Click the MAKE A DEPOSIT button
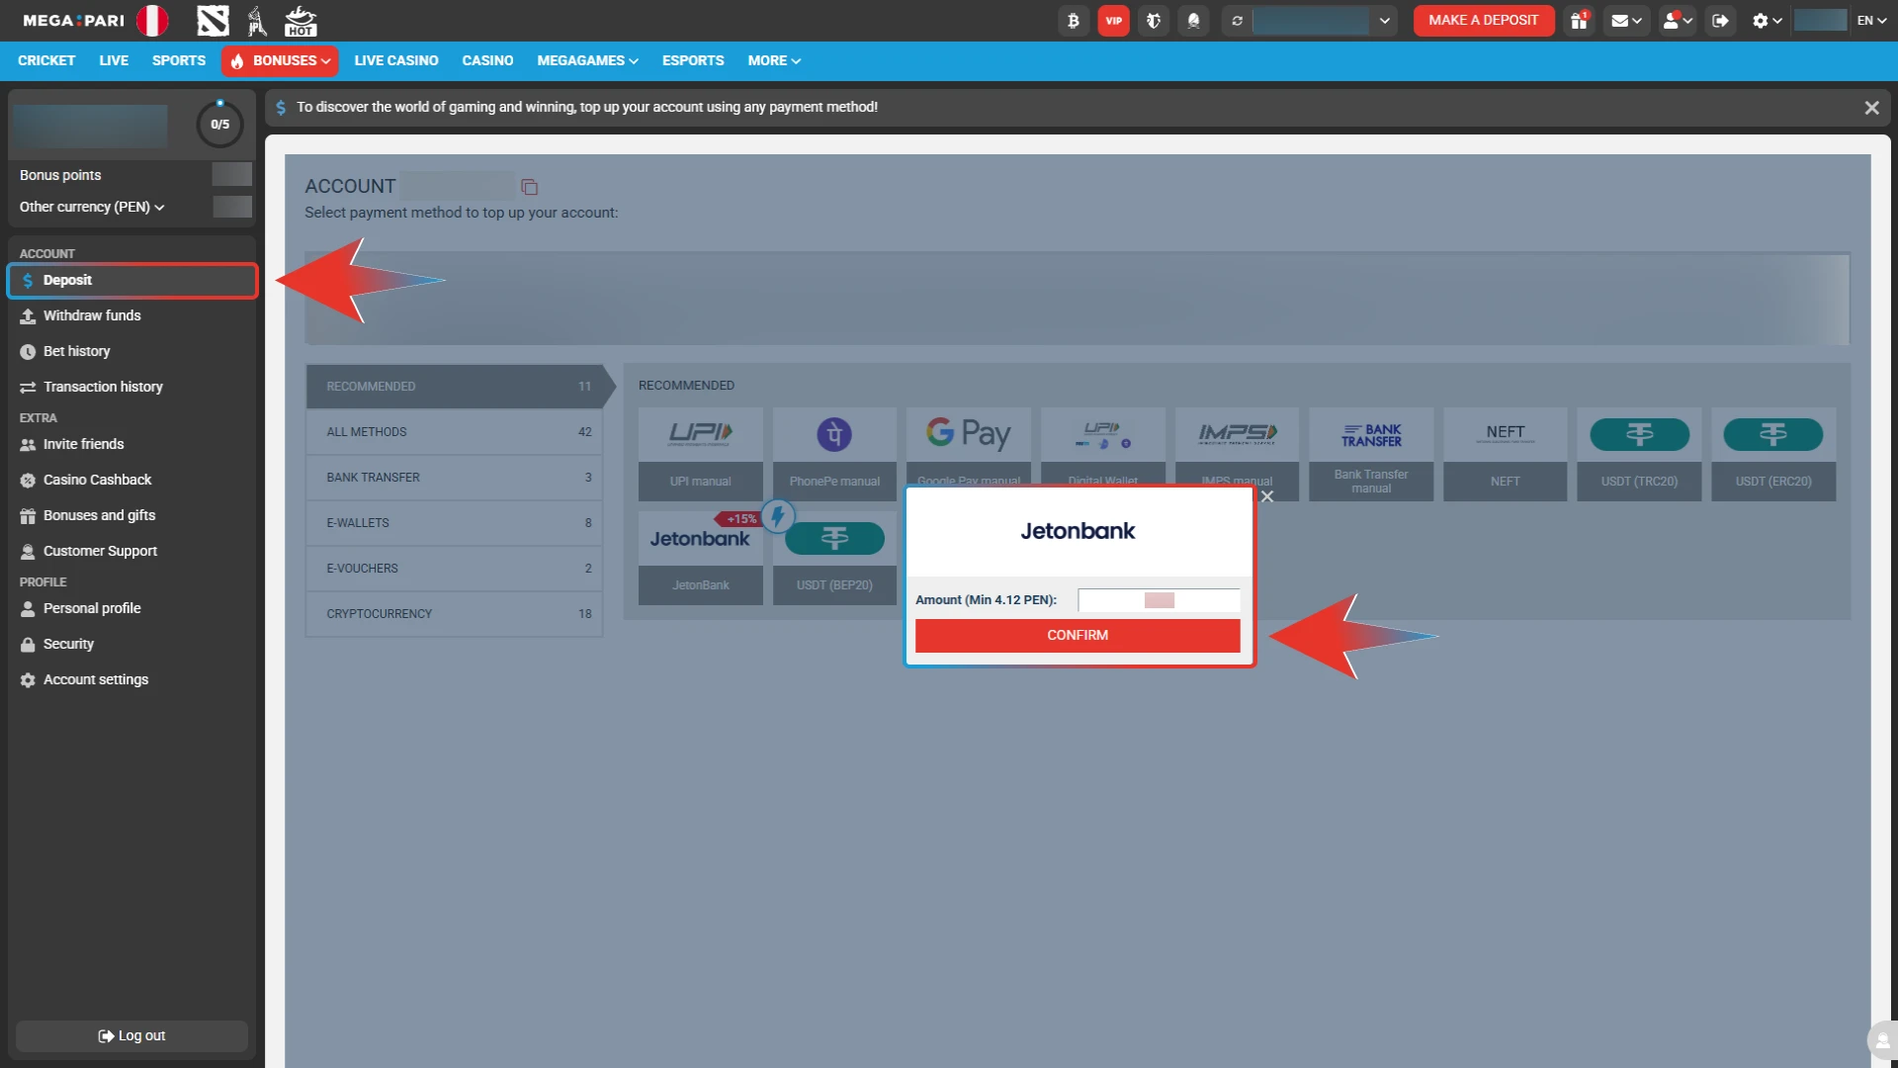Viewport: 1898px width, 1068px height. (1483, 21)
